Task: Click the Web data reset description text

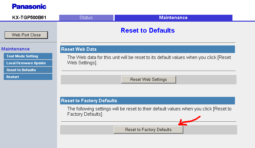Action: click(149, 60)
